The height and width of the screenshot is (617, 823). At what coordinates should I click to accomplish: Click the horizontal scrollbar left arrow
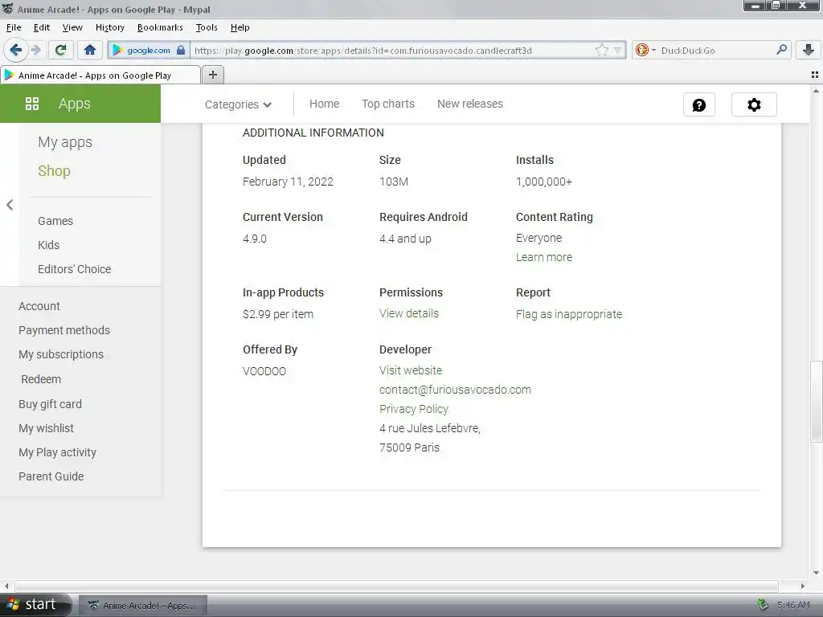[6, 586]
